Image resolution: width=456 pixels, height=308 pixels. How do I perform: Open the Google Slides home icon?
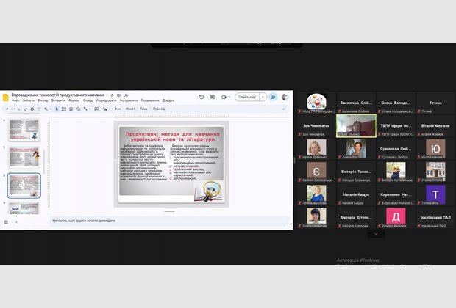coord(4,97)
